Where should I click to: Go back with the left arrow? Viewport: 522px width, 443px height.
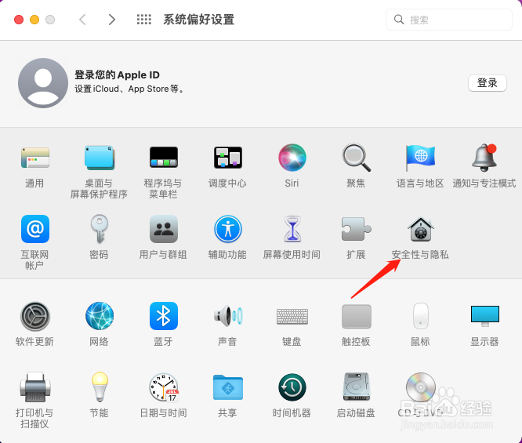(x=82, y=20)
